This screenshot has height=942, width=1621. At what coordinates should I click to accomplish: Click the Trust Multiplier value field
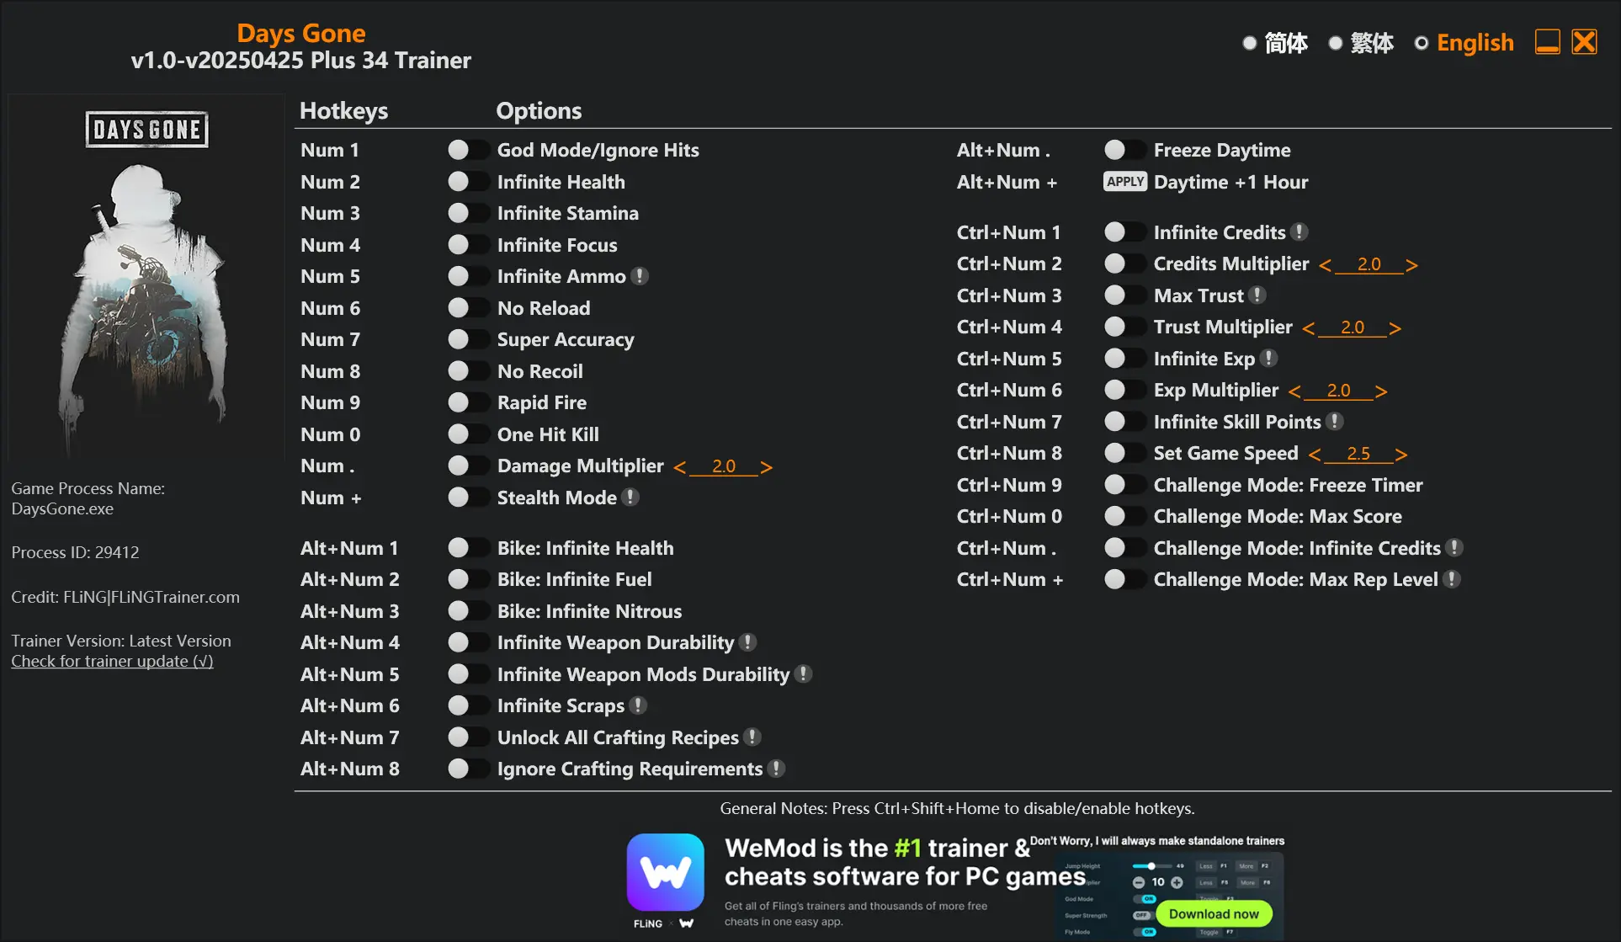coord(1353,327)
